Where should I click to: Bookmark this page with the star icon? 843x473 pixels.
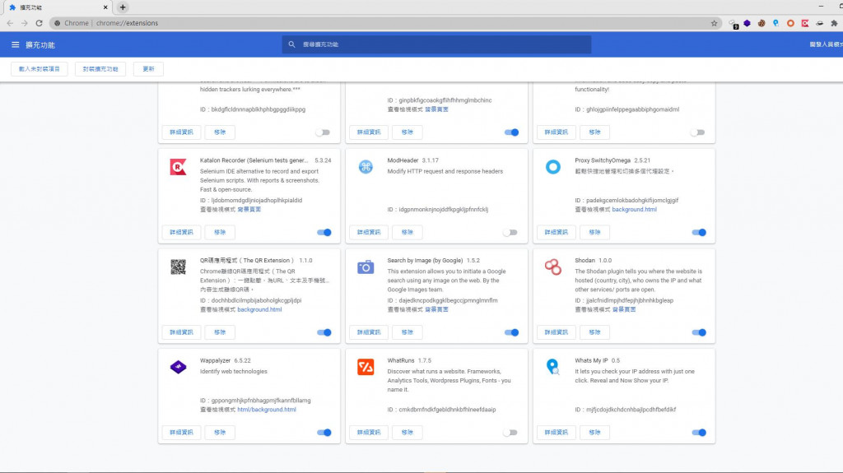[714, 23]
